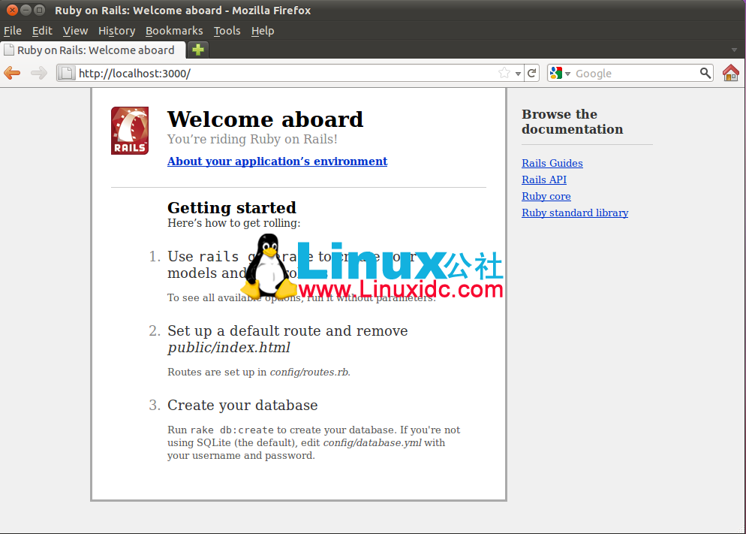Open About your application's environment link
The image size is (746, 534).
pyautogui.click(x=277, y=161)
